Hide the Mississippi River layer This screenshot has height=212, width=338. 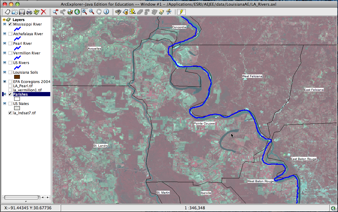tap(10, 24)
